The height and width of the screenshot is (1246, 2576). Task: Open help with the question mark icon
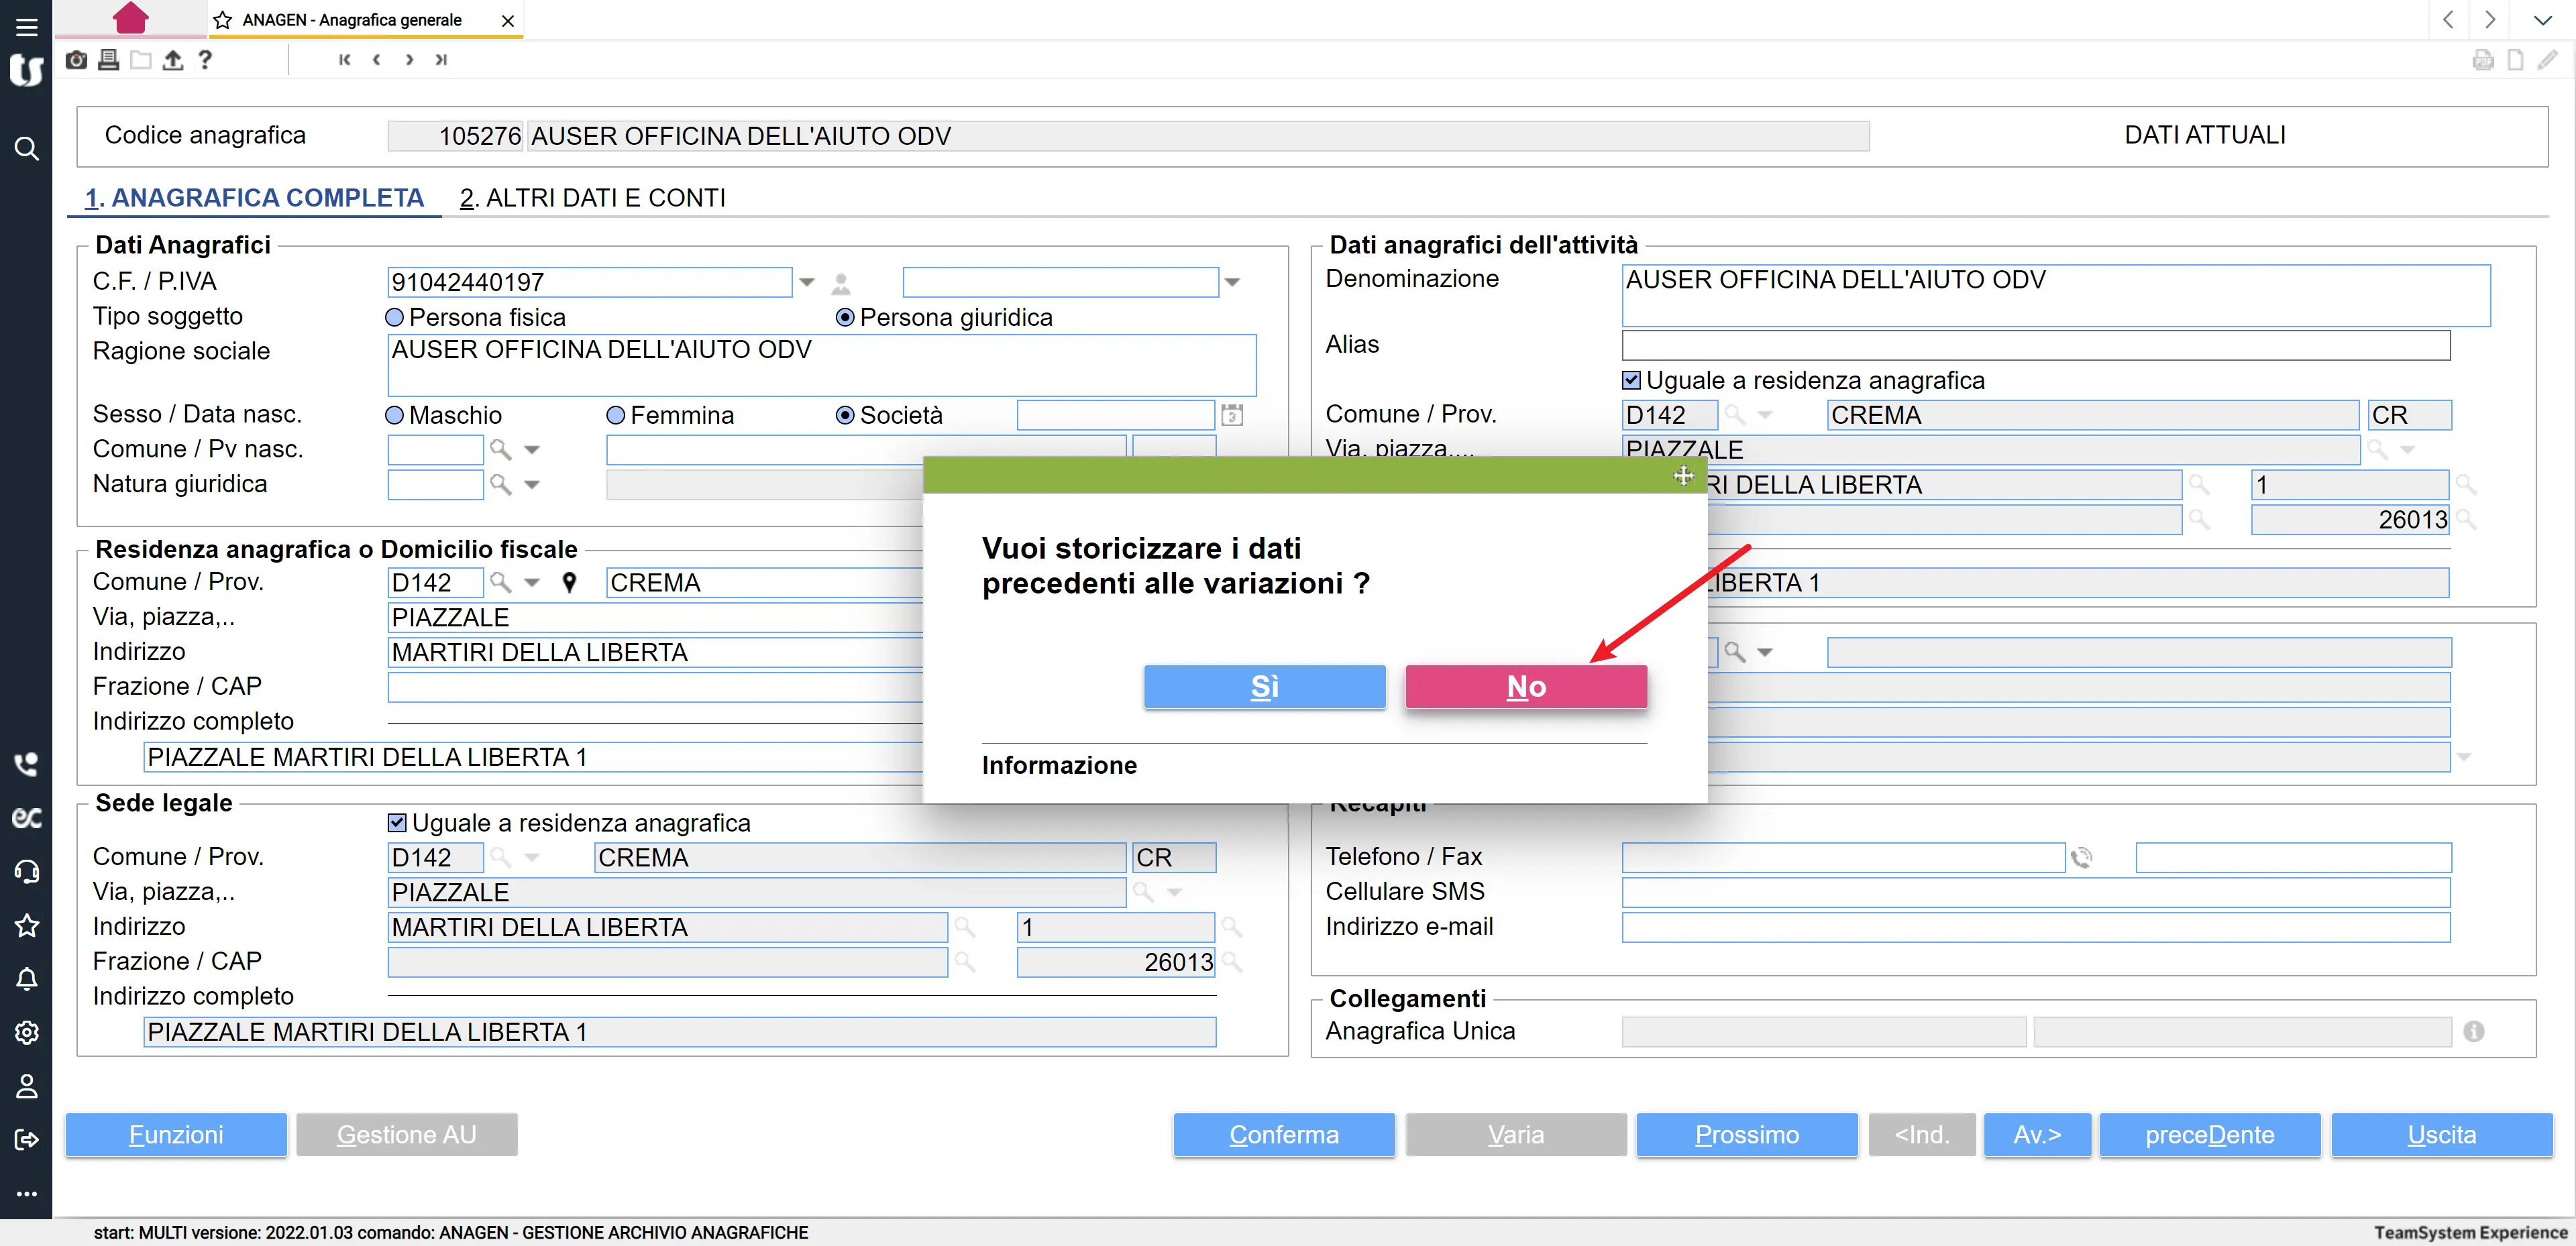(205, 60)
